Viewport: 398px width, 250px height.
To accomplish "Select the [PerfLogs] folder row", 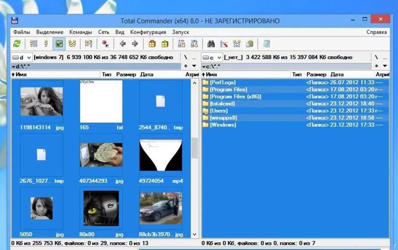I will [295, 82].
